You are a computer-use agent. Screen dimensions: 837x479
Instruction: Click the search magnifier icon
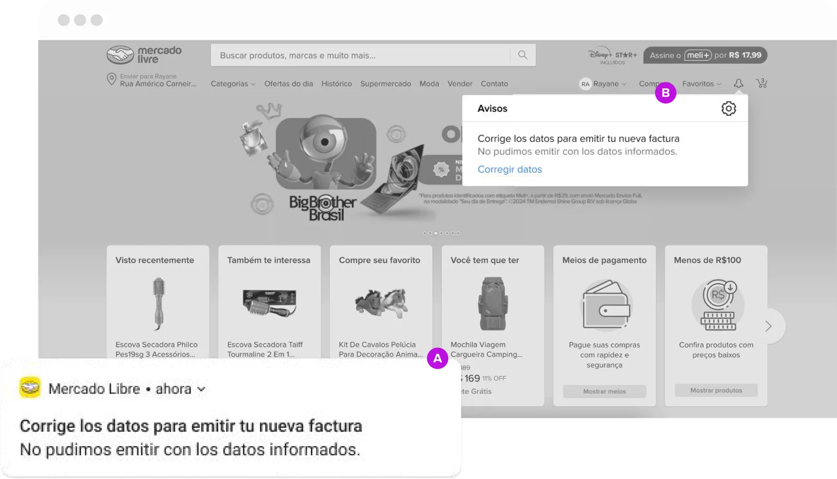523,55
